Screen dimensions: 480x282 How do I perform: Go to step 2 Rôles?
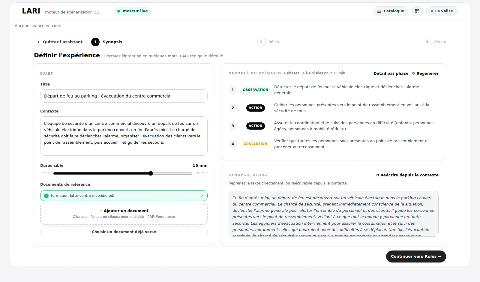268,42
